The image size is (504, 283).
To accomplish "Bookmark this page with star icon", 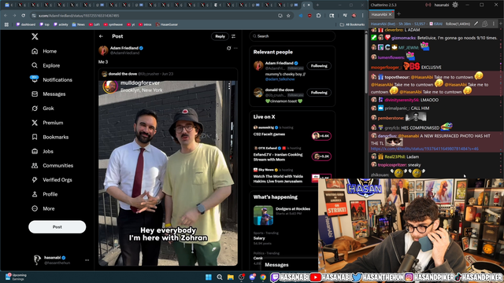I will click(288, 16).
